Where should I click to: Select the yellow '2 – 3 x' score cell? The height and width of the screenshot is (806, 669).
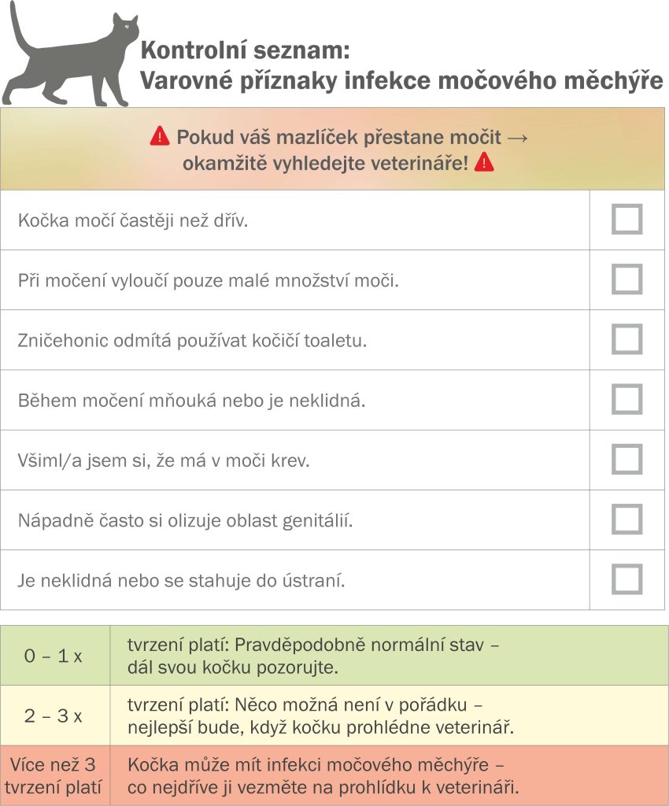(55, 715)
